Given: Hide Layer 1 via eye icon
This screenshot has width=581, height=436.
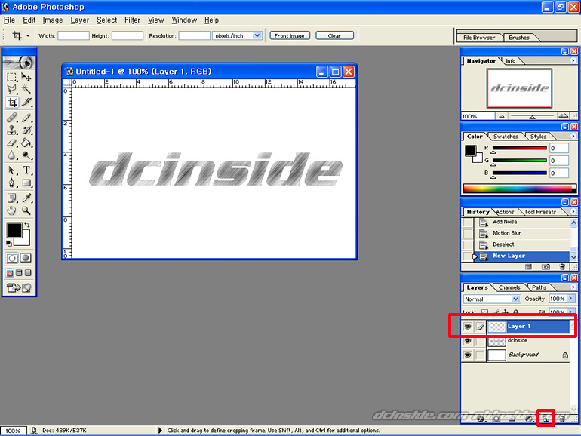Looking at the screenshot, I should tap(468, 327).
